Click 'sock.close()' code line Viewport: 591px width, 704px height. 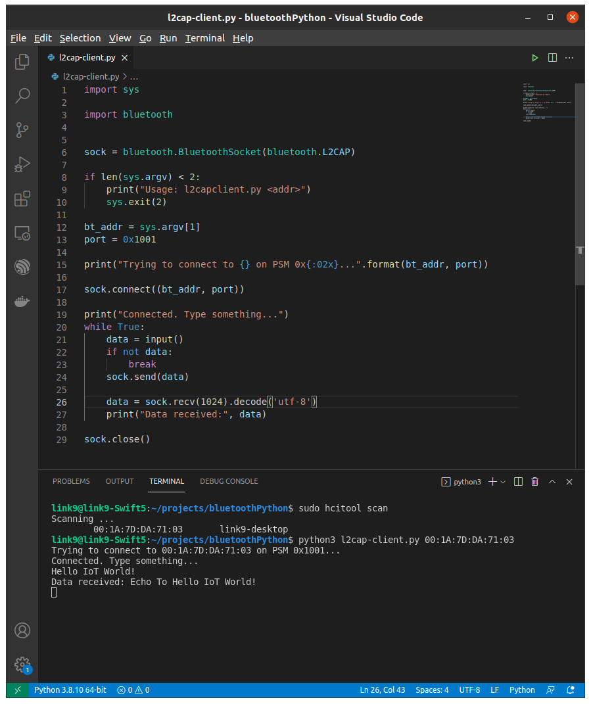click(x=117, y=440)
